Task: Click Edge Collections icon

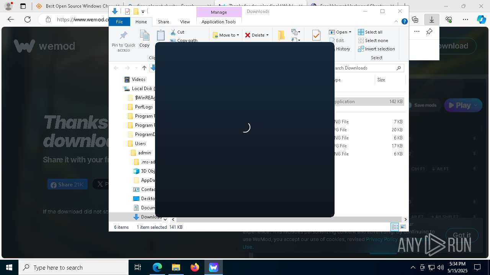Action: 415,19
